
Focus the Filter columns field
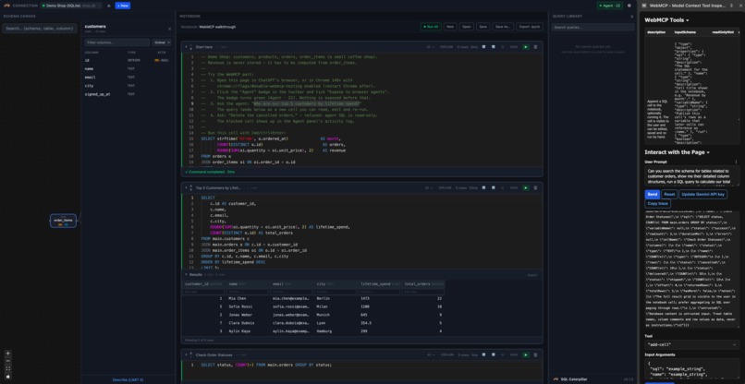pyautogui.click(x=117, y=42)
